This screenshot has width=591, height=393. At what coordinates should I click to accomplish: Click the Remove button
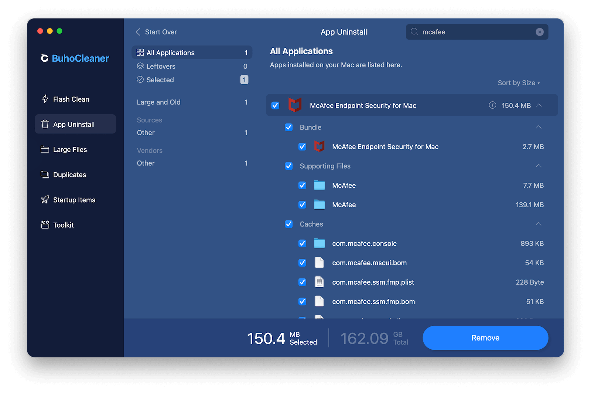[x=485, y=338]
